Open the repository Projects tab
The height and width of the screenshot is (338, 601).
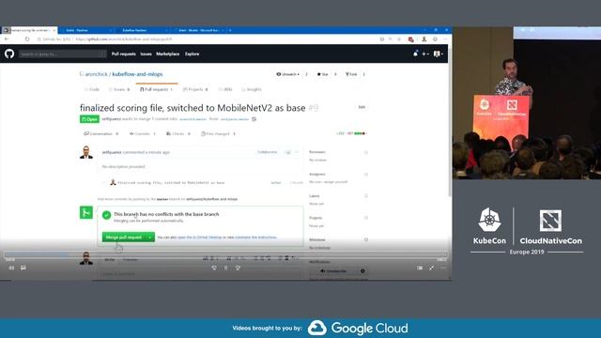pyautogui.click(x=195, y=89)
